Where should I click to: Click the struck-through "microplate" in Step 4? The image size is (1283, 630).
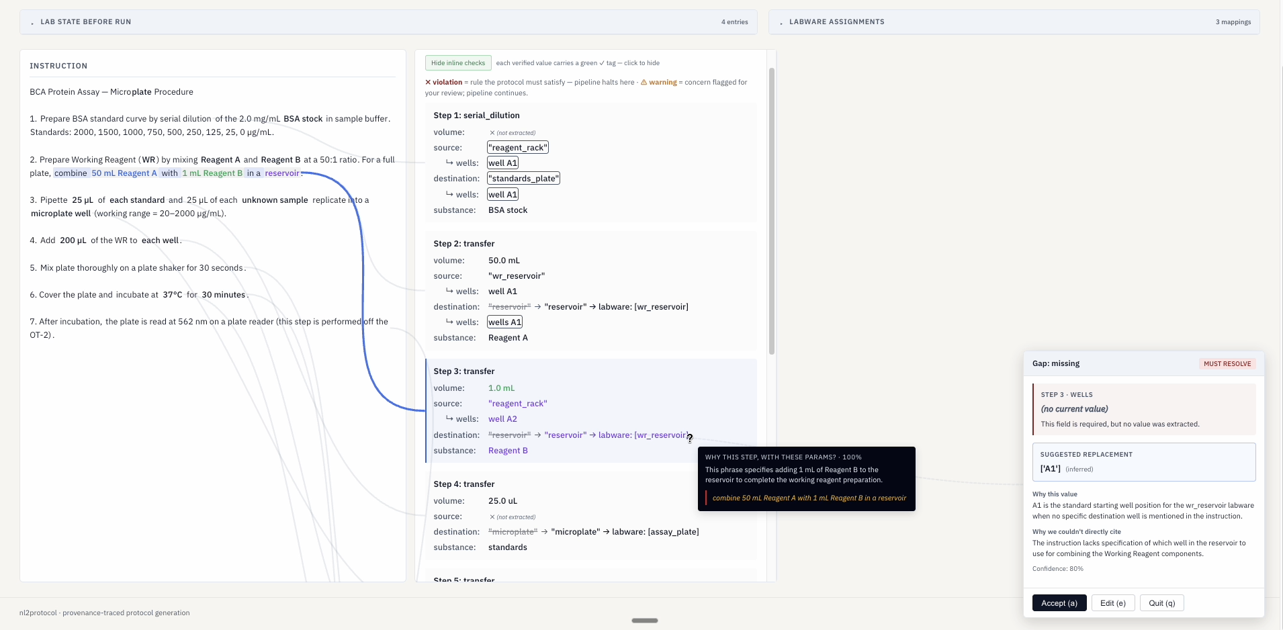tap(513, 531)
